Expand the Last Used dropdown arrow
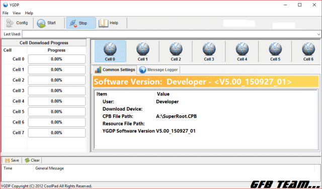Screen dimensions: 322x189 [318, 34]
